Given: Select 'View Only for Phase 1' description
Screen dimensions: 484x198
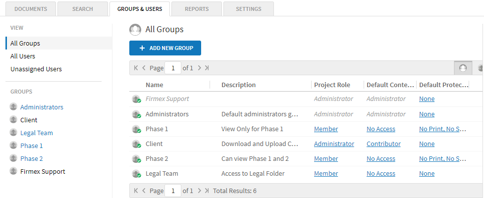Looking at the screenshot, I should pos(252,129).
